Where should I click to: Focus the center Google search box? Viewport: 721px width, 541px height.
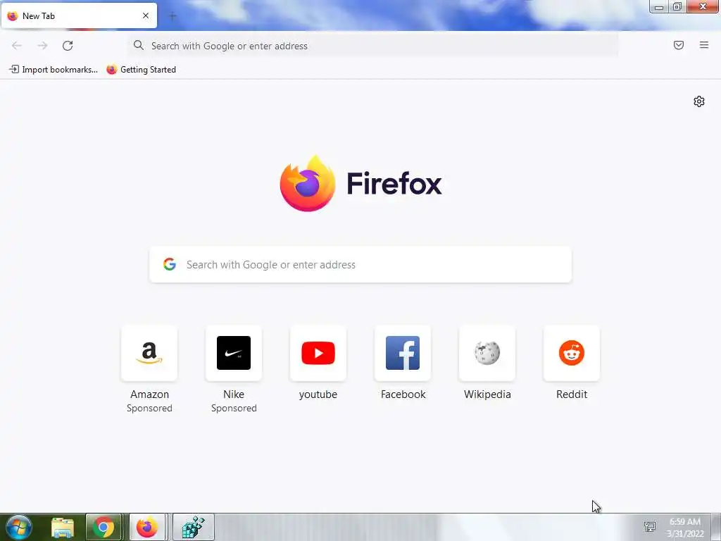[x=360, y=265]
